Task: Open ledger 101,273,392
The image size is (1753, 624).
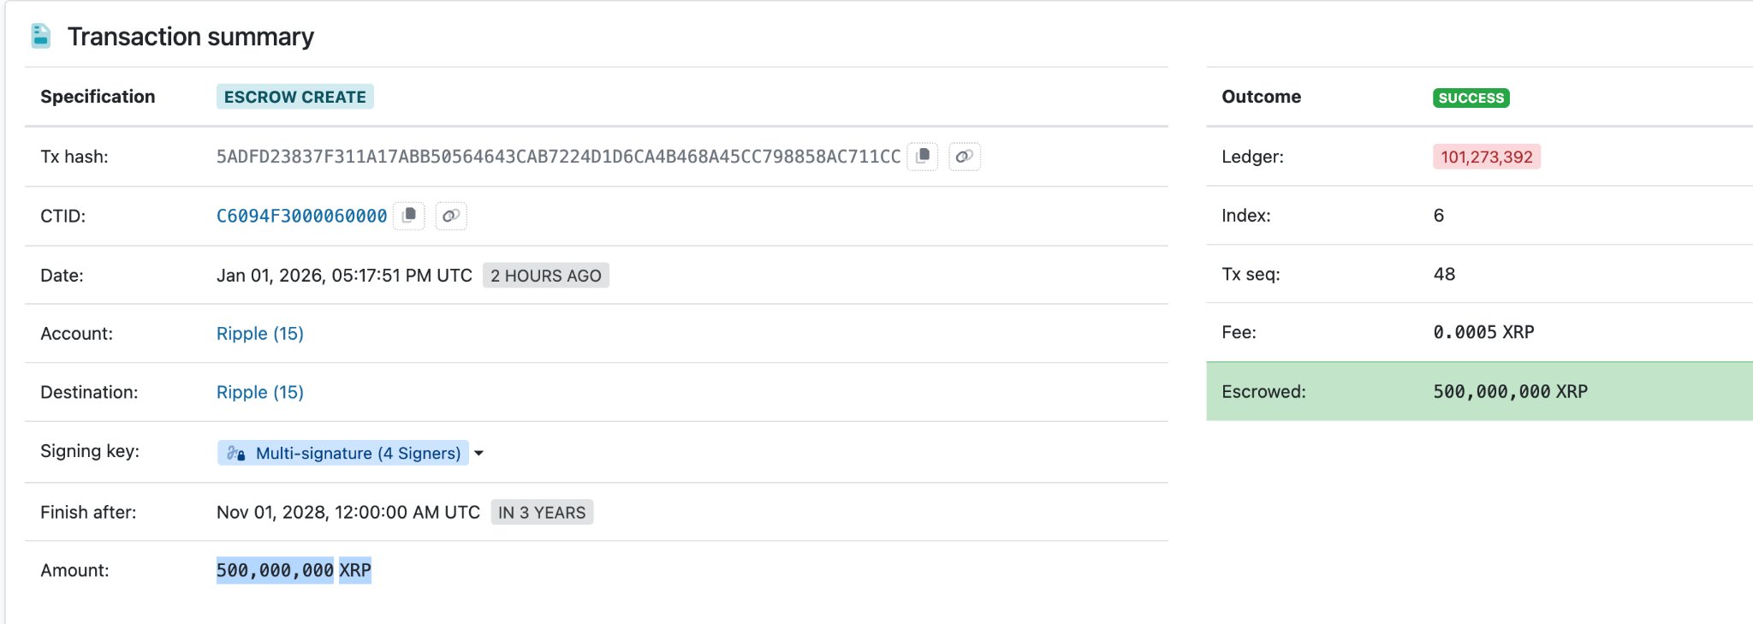Action: [1486, 157]
